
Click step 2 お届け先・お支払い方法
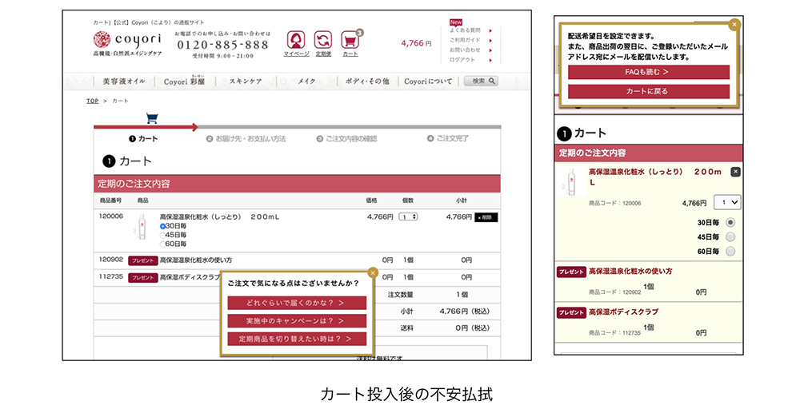(x=246, y=139)
